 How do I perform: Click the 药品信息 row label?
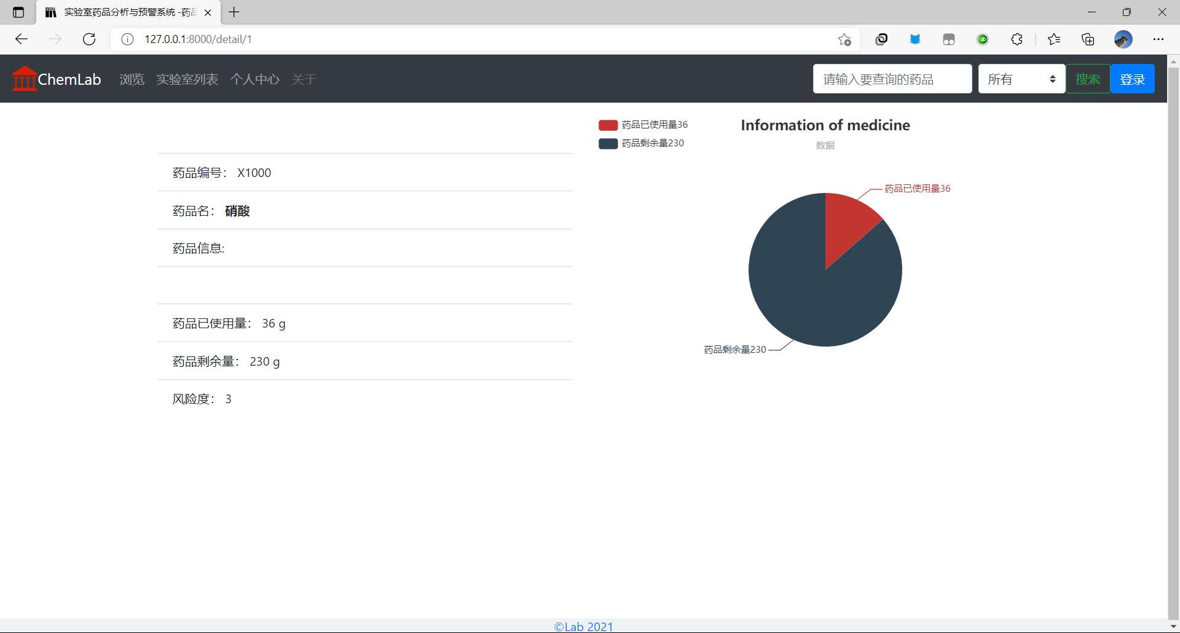click(199, 248)
